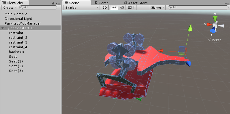Open Scene panel options menu icon
The width and height of the screenshot is (230, 114).
tap(228, 3)
